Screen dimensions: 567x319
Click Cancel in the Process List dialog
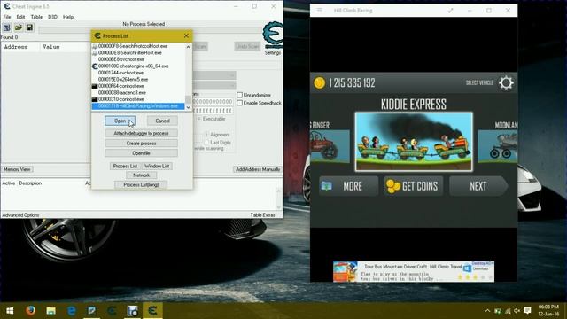[x=162, y=121]
